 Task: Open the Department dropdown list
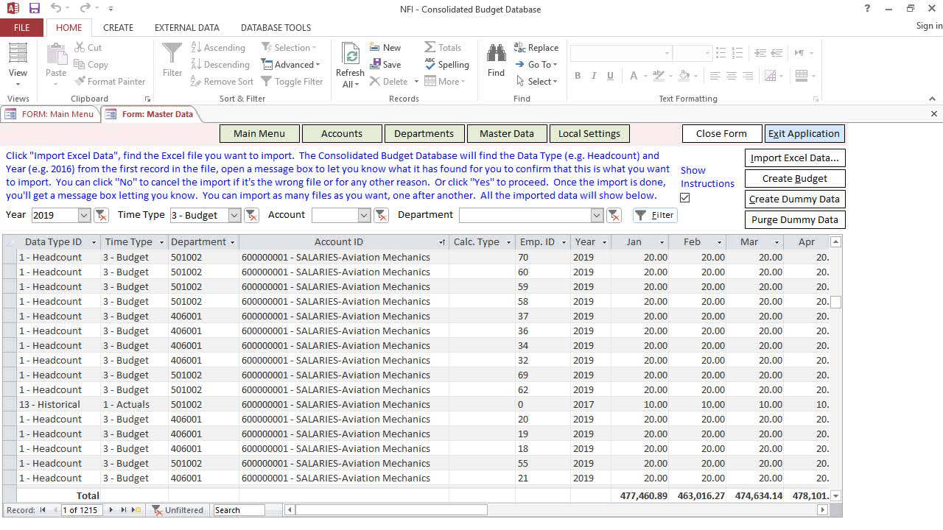[597, 215]
